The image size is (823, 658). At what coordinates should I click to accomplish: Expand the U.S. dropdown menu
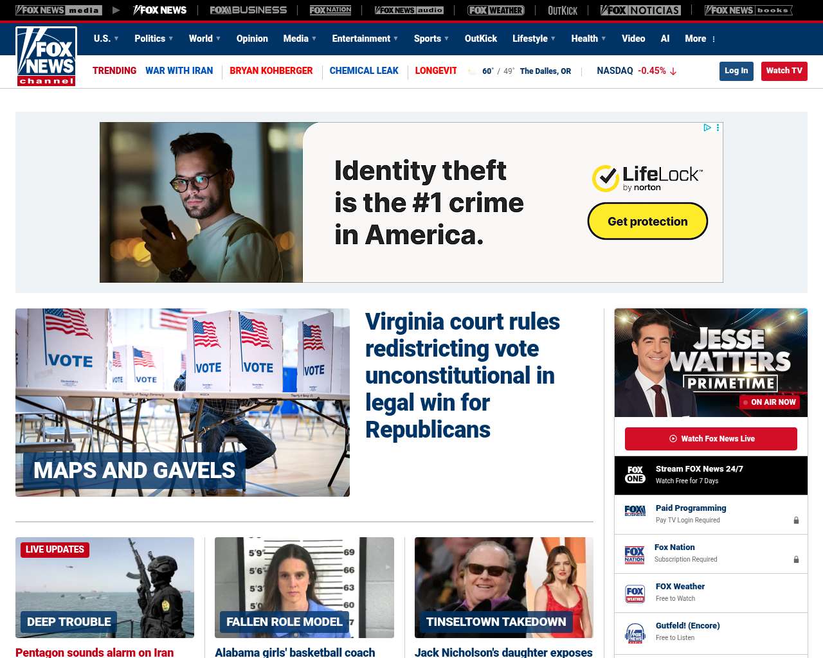tap(106, 39)
